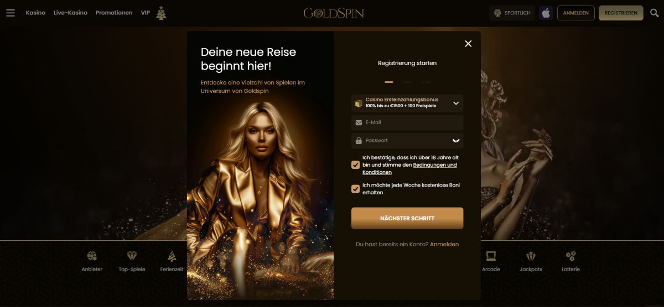Open the Lotterie category icon
This screenshot has height=307, width=664.
click(x=570, y=256)
